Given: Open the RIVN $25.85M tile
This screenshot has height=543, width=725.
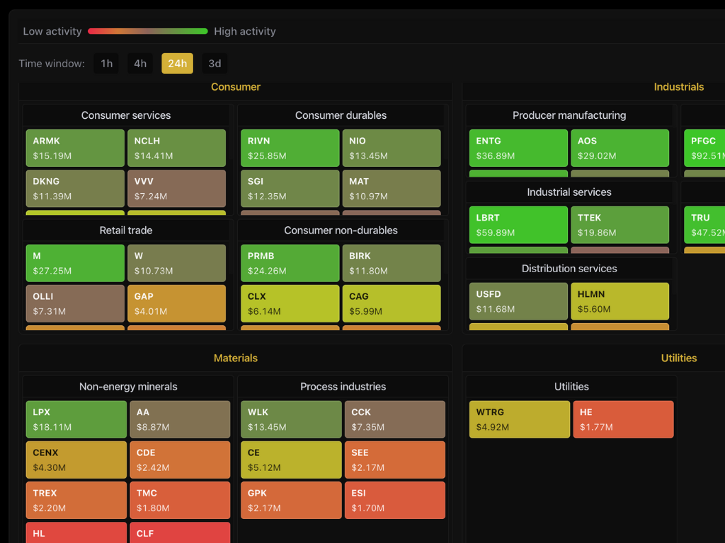Looking at the screenshot, I should click(x=290, y=148).
